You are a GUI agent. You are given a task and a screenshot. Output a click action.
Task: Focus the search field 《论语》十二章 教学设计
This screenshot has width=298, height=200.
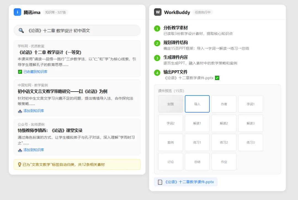tap(77, 30)
